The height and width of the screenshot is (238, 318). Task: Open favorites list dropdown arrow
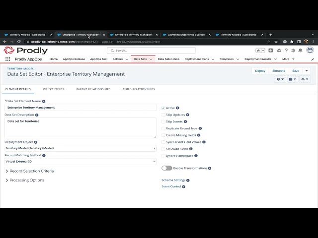pyautogui.click(x=263, y=51)
